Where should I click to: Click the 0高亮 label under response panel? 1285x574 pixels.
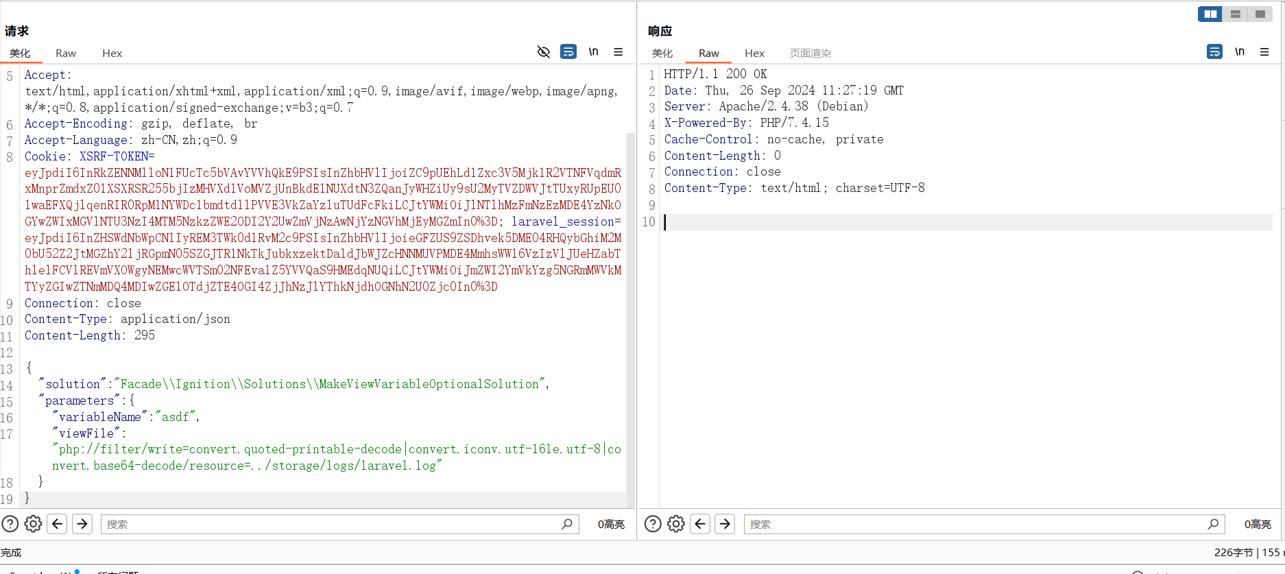pyautogui.click(x=1258, y=525)
